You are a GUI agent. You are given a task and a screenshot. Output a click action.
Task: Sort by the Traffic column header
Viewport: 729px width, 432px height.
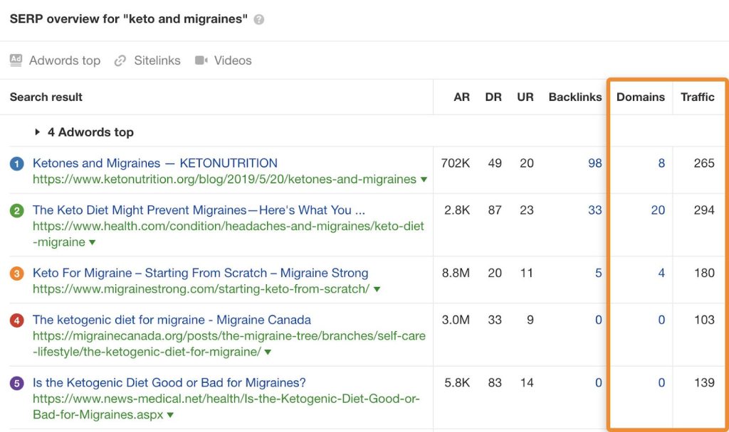(697, 97)
